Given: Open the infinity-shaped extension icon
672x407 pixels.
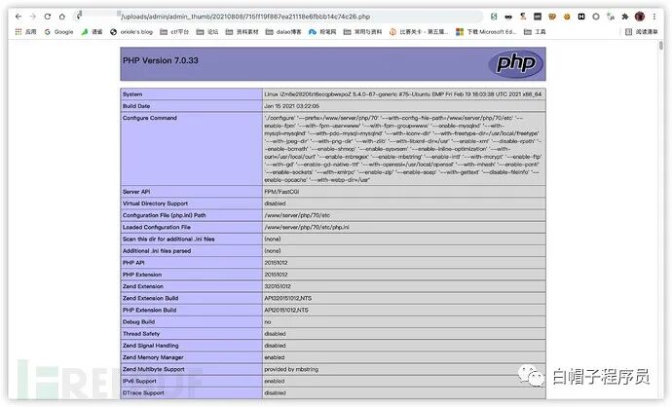Looking at the screenshot, I should (508, 17).
